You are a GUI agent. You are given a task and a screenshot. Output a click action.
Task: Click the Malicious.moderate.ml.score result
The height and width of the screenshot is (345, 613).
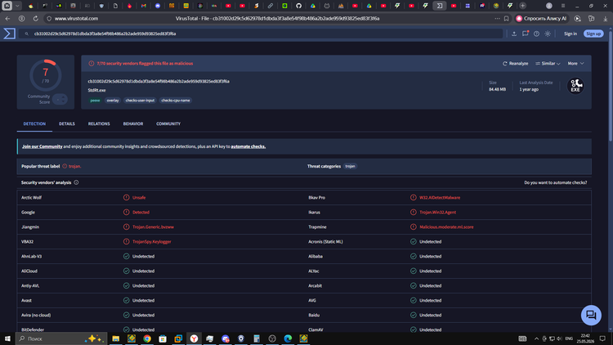point(446,227)
